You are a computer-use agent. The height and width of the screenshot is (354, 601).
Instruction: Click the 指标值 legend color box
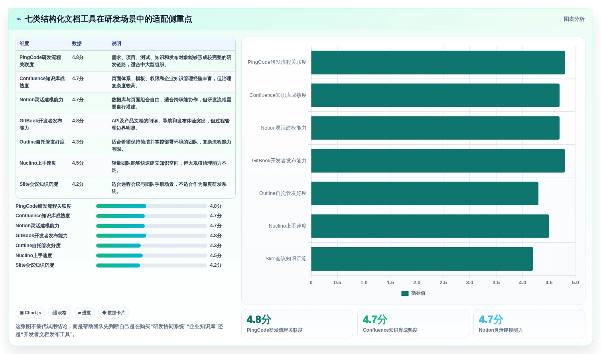click(405, 293)
